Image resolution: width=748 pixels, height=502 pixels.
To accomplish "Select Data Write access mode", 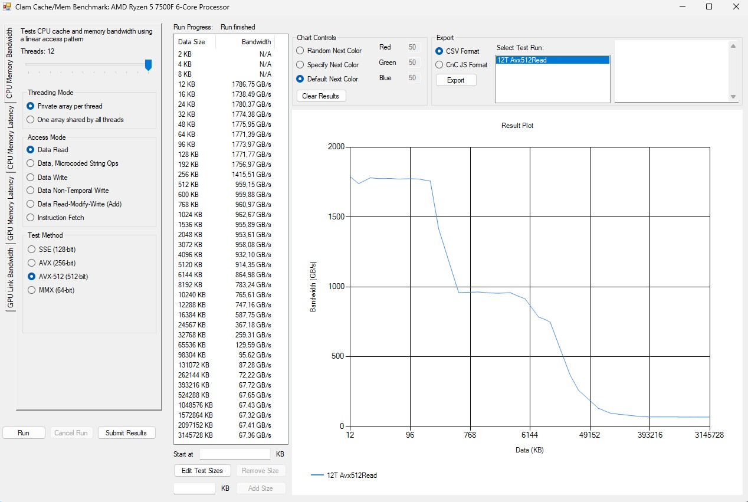I will click(x=47, y=177).
